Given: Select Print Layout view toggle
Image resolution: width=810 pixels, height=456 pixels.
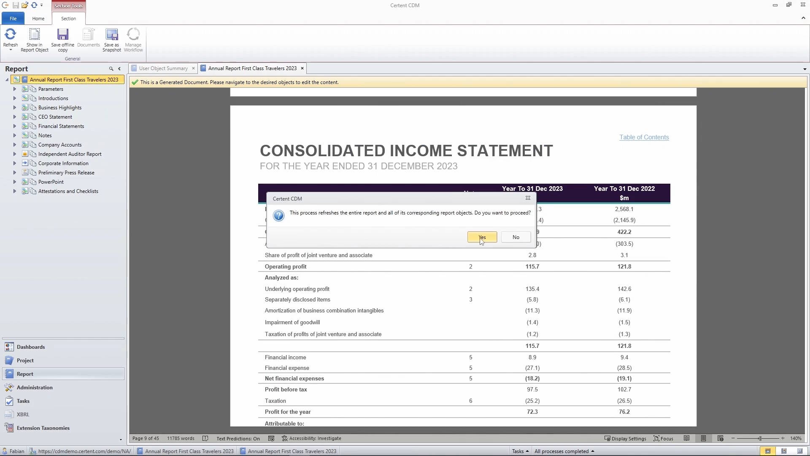Looking at the screenshot, I should tap(703, 438).
